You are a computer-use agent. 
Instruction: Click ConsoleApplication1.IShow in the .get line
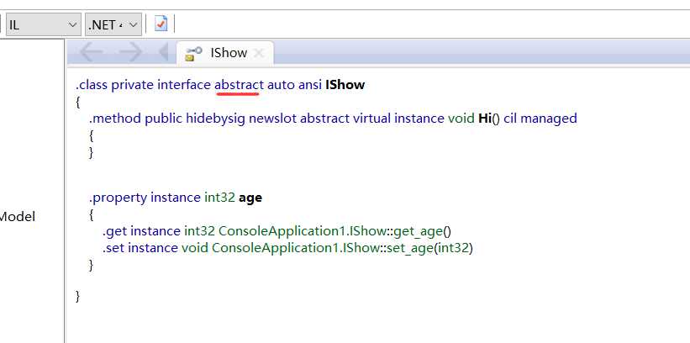(x=303, y=231)
